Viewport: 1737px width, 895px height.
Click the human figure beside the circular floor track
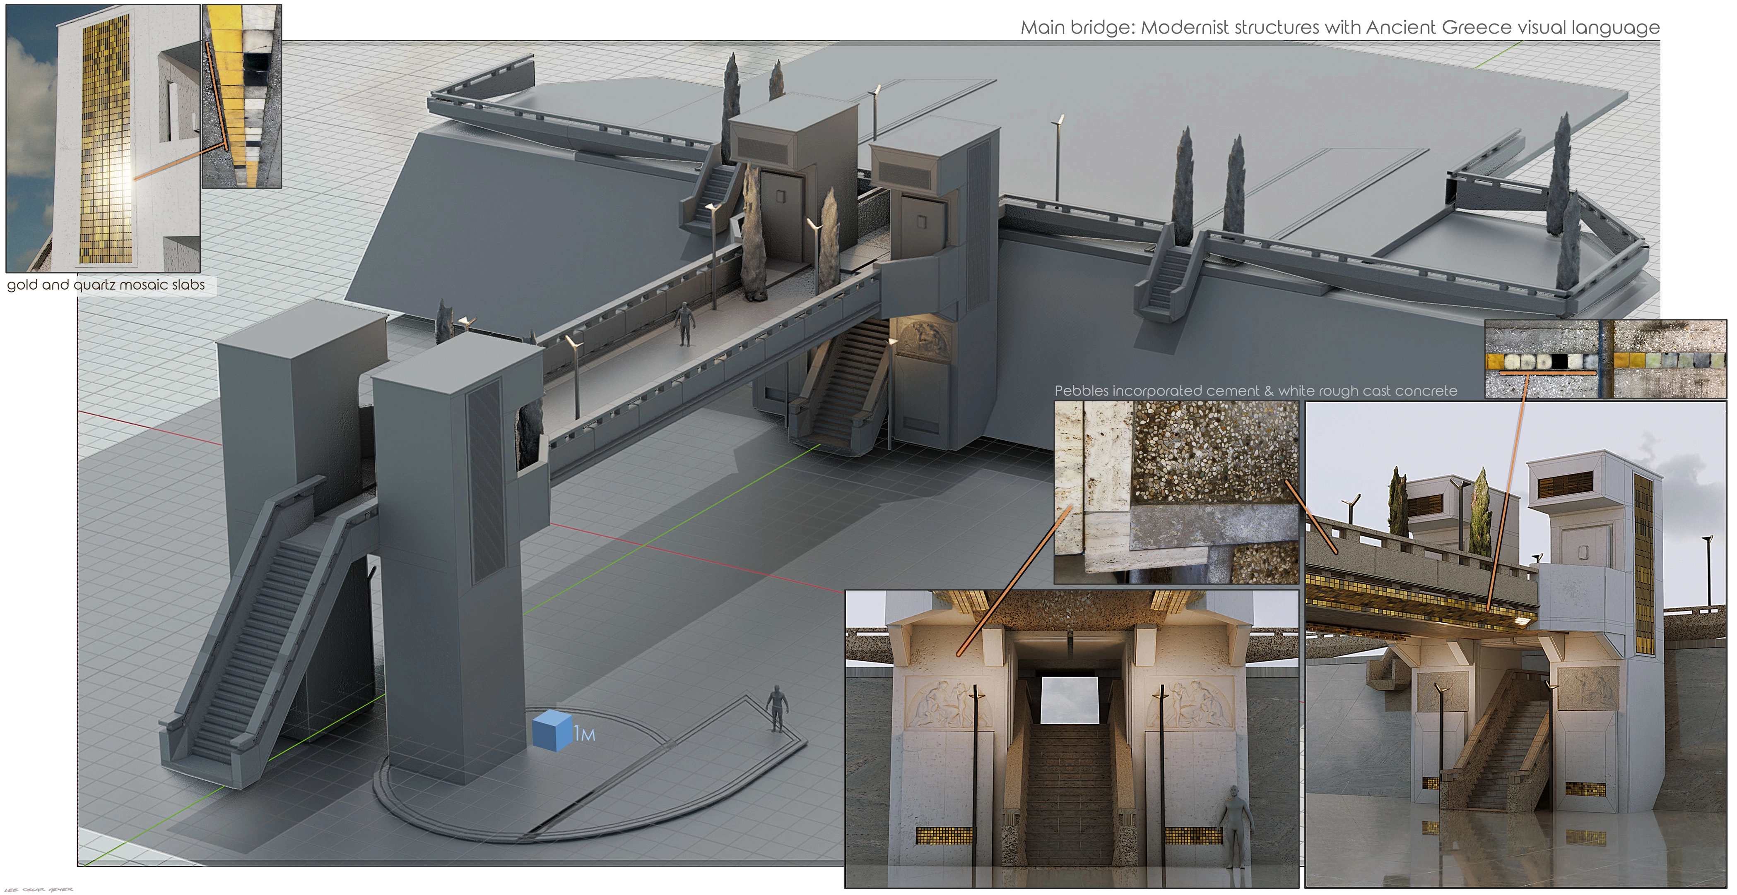(778, 708)
